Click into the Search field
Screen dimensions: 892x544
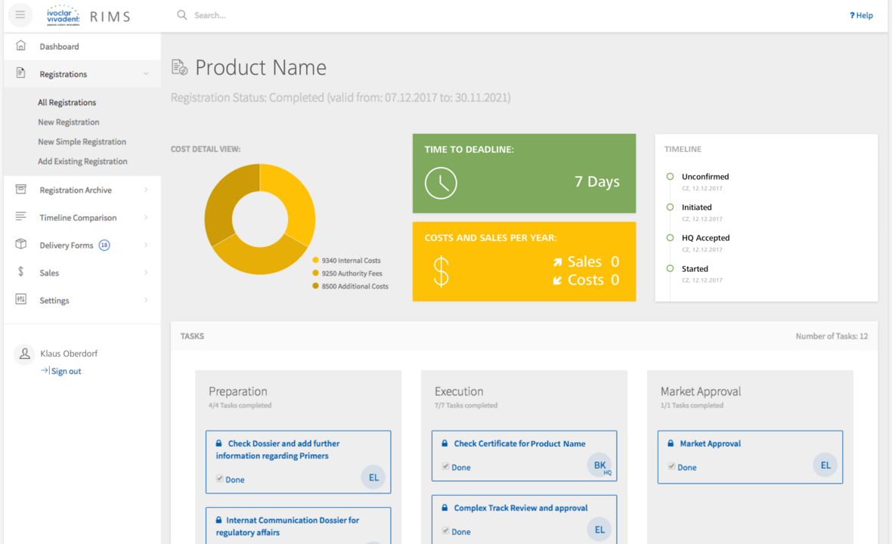coord(302,15)
